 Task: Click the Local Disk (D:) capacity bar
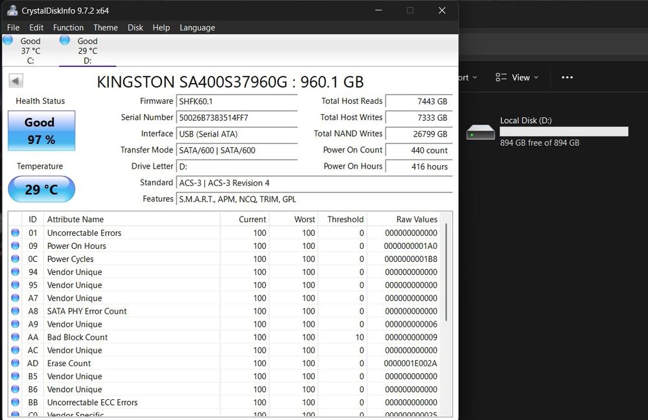click(x=564, y=132)
